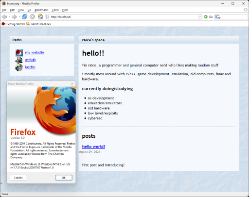This screenshot has width=249, height=197.
Task: Click the page icon in address bar
Action: point(48,16)
